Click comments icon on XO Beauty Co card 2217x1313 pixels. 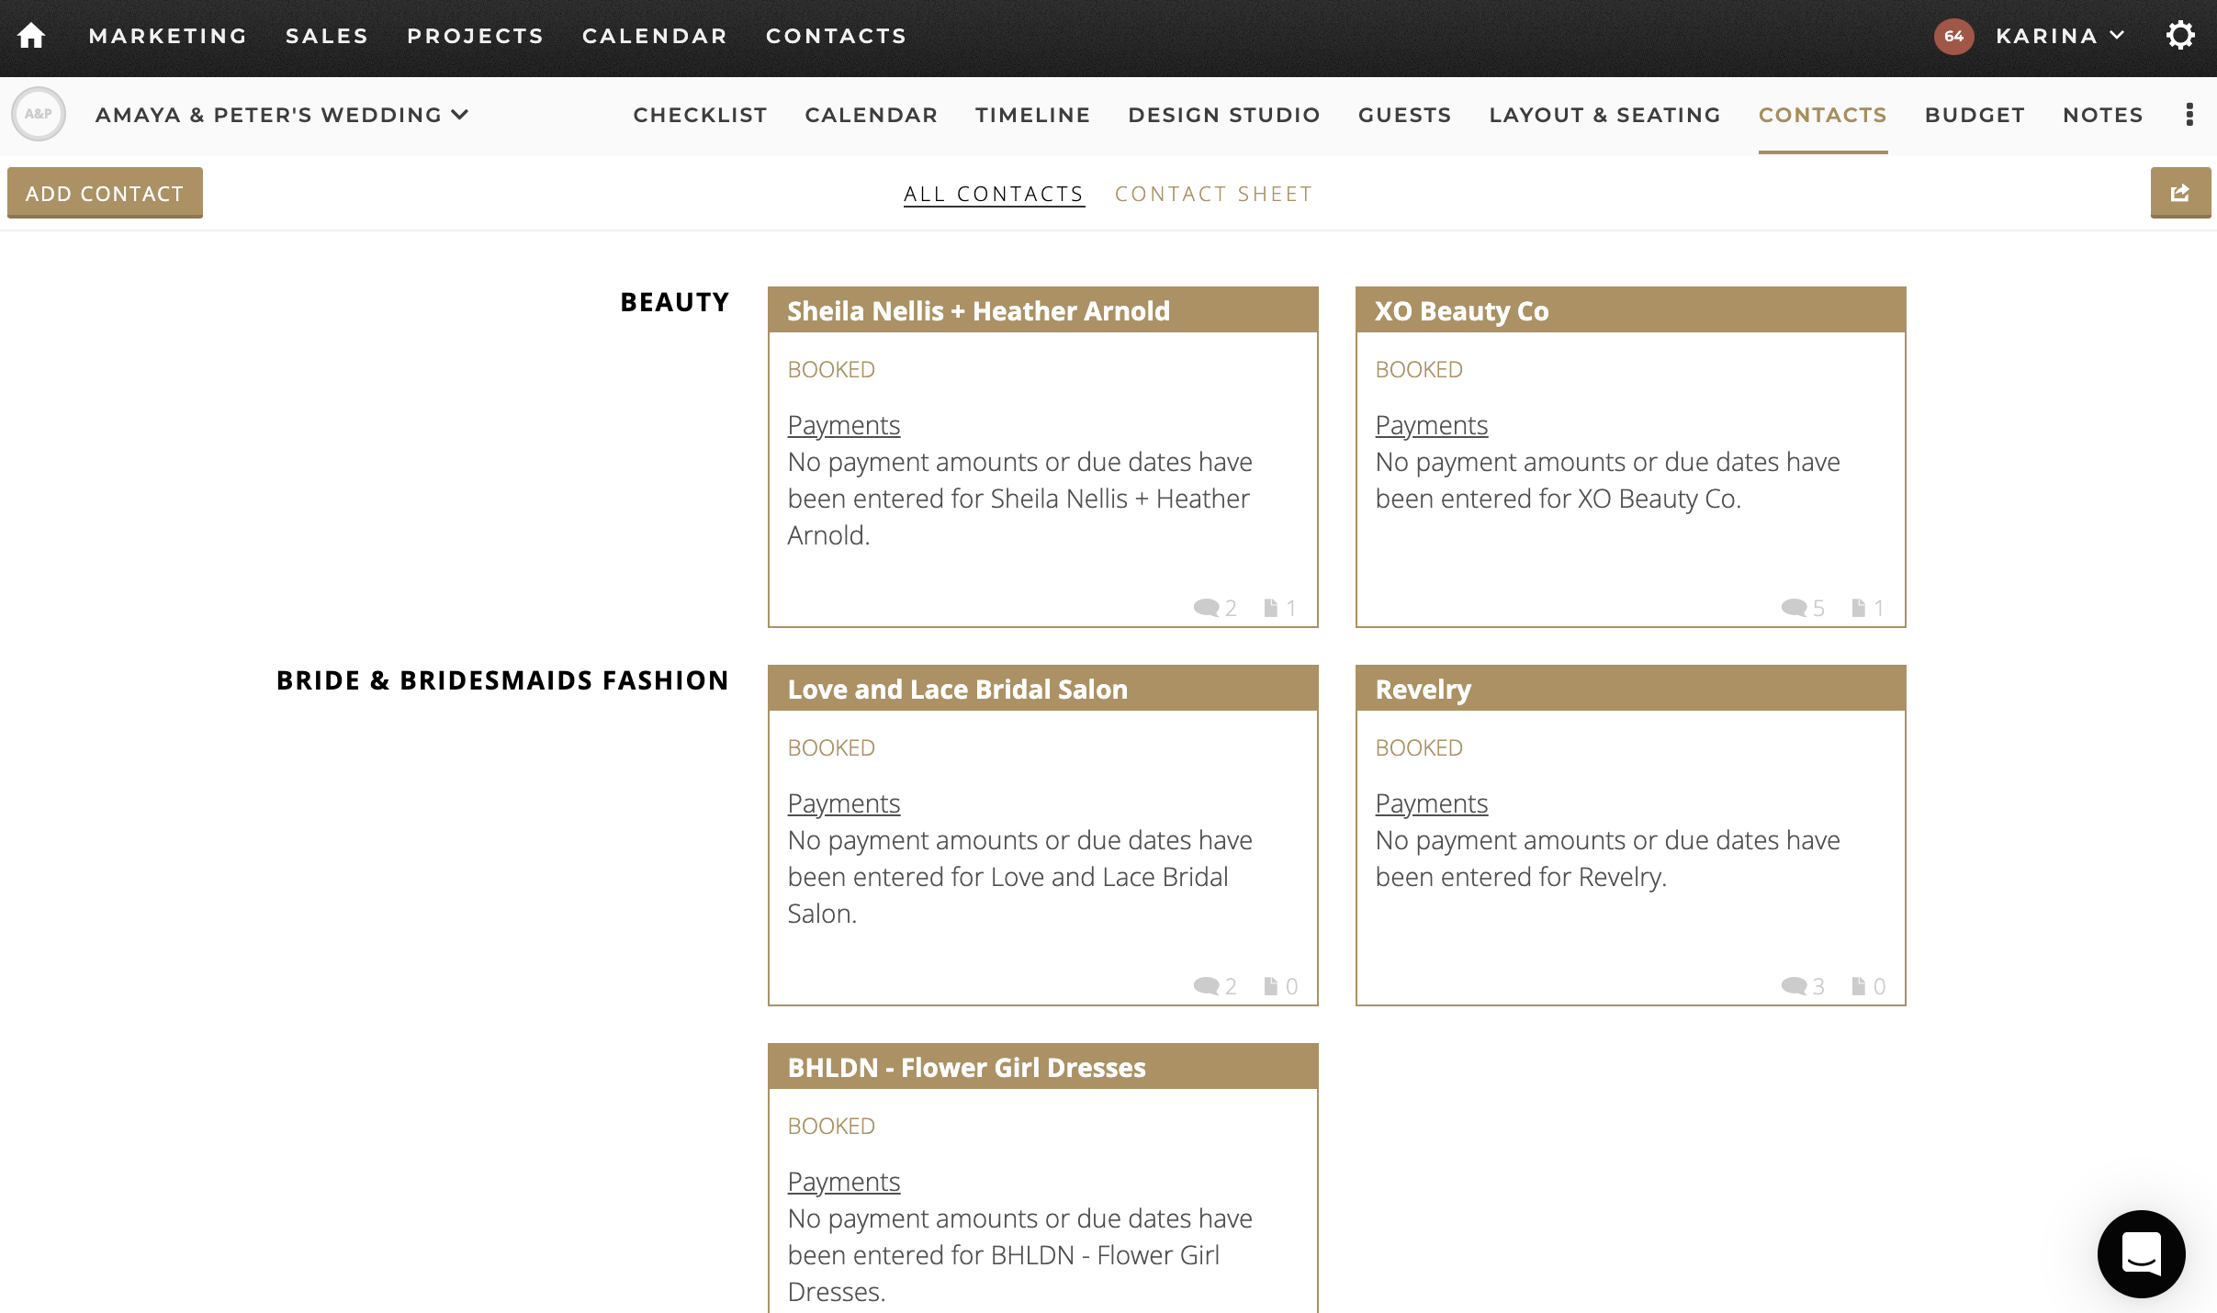(x=1794, y=608)
